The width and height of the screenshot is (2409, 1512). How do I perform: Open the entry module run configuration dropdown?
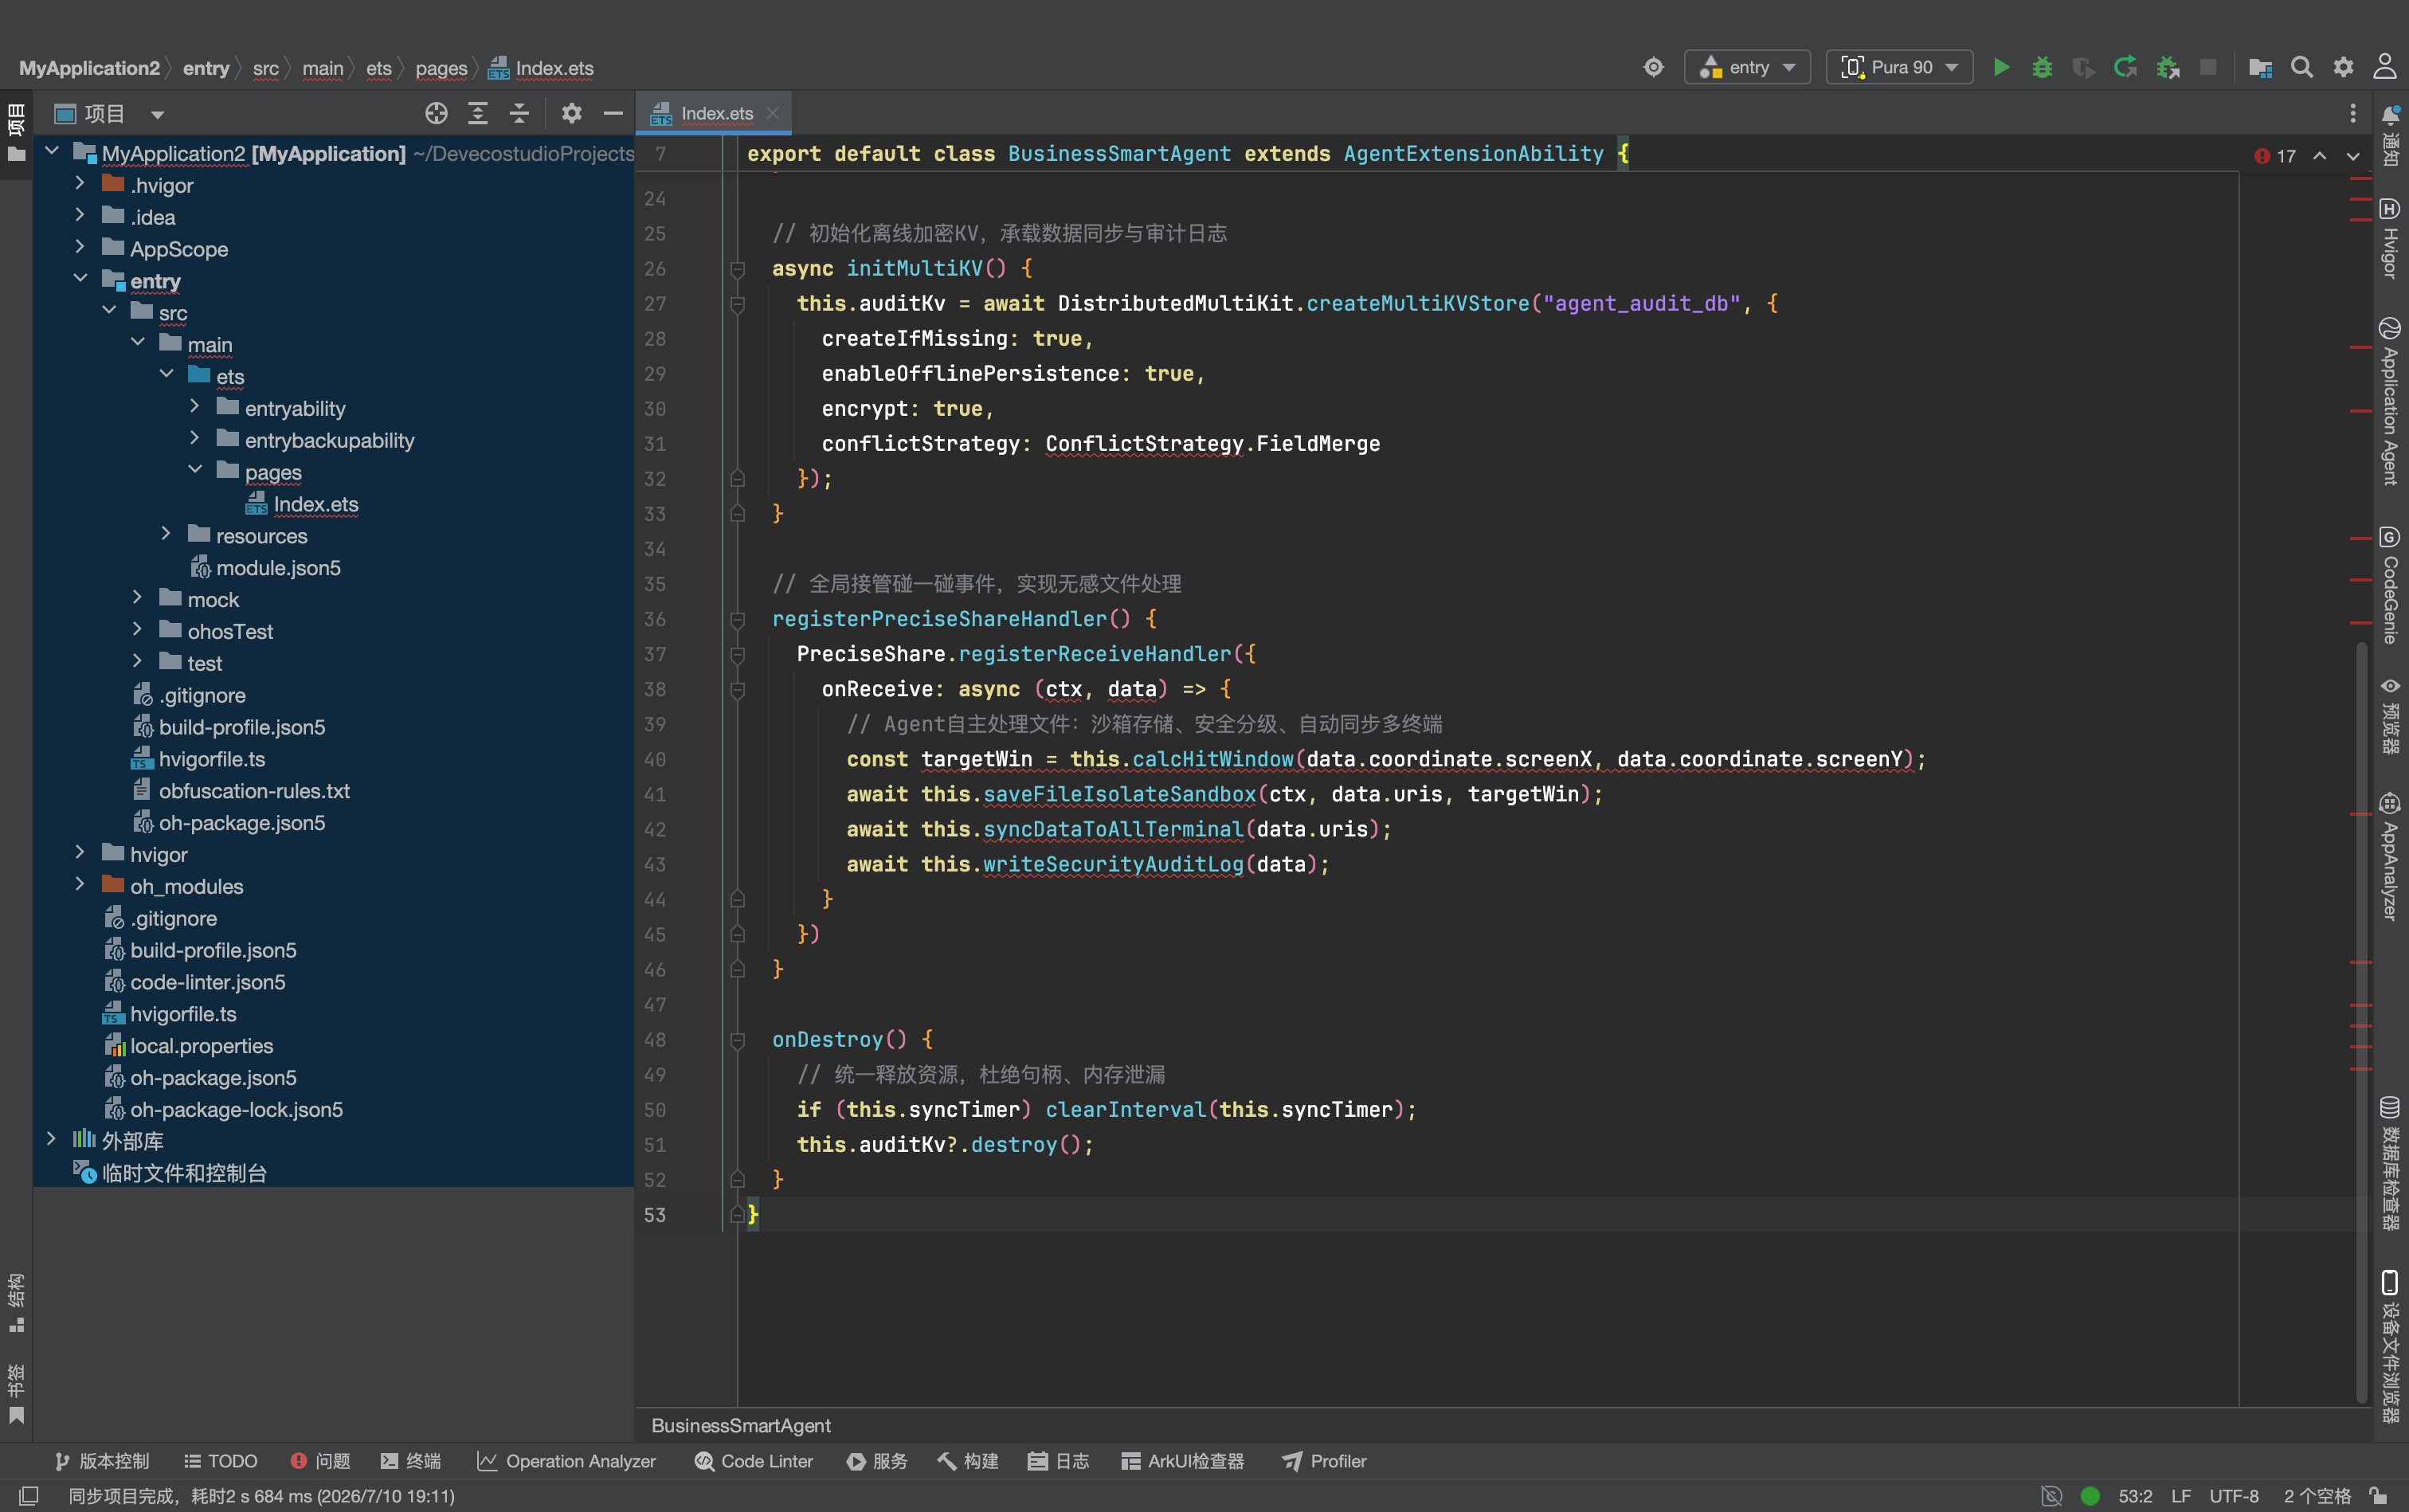(x=1747, y=67)
